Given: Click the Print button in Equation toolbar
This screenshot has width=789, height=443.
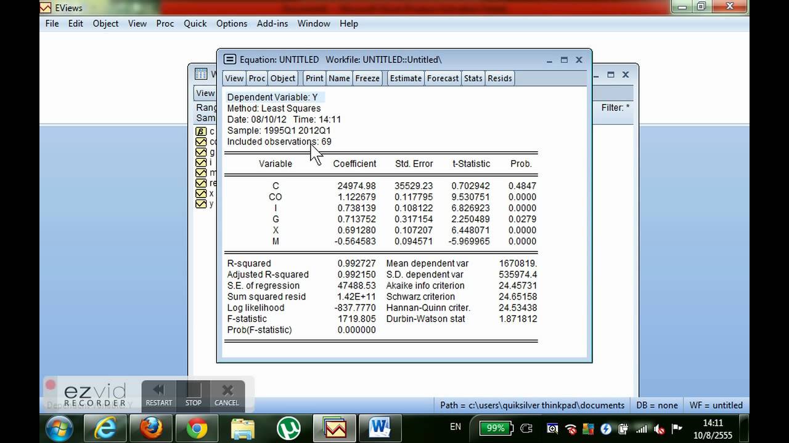Looking at the screenshot, I should pyautogui.click(x=314, y=78).
